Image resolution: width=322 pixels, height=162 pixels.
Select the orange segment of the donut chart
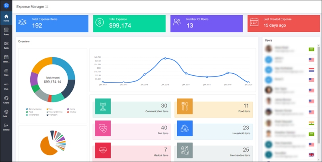41,64
